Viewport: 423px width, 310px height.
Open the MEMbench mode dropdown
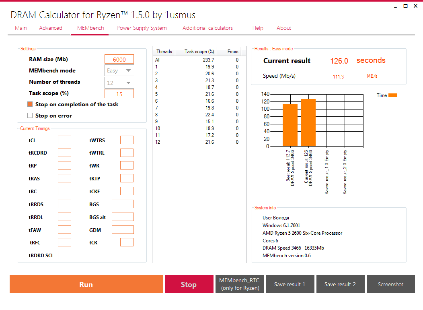click(119, 70)
